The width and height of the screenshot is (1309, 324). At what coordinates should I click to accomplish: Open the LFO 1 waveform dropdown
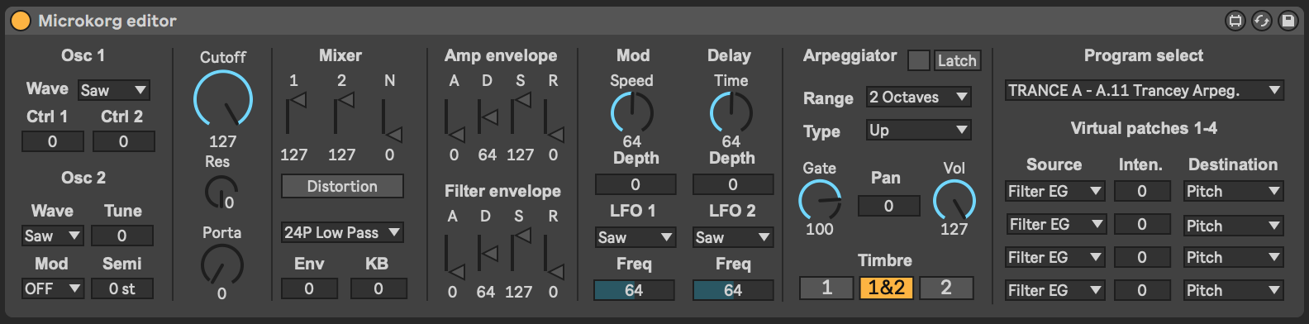coord(635,237)
